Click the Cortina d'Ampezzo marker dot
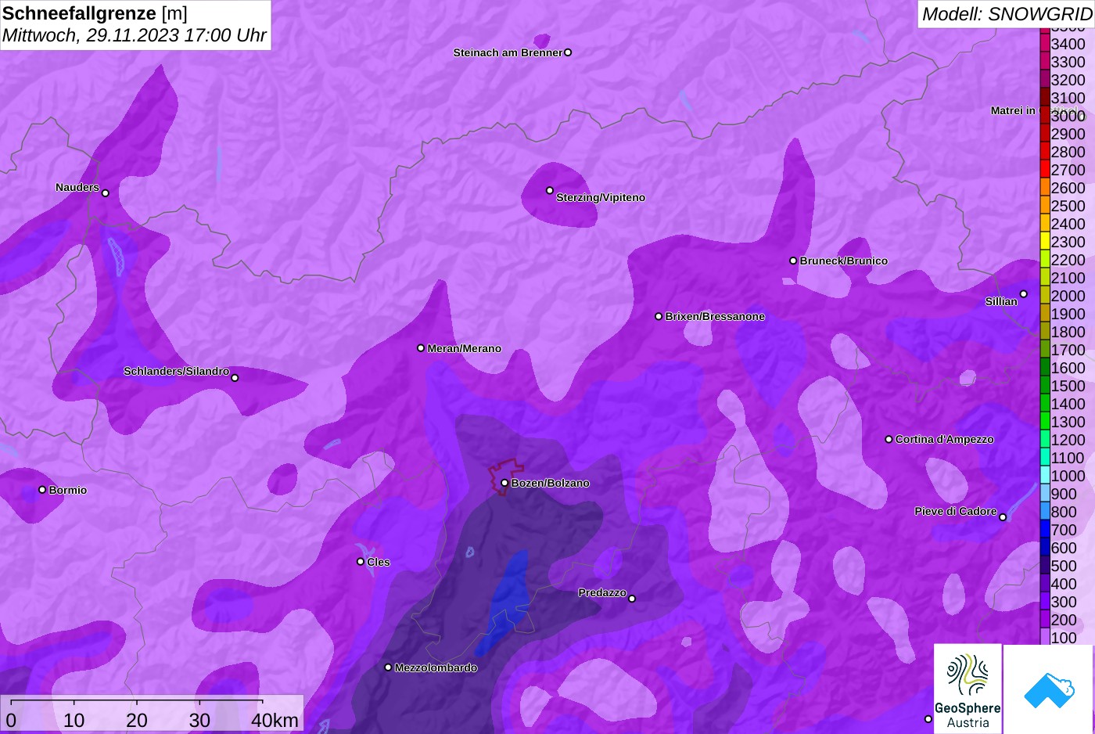Viewport: 1095px width, 734px height. (889, 439)
